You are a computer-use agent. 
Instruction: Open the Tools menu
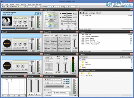(29, 4)
